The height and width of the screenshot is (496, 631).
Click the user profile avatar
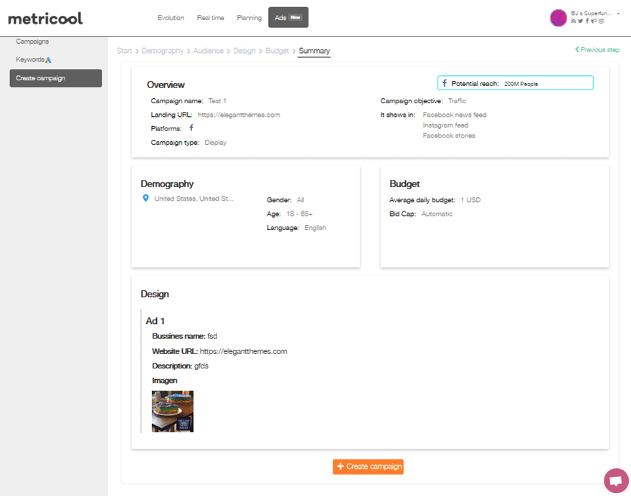point(558,18)
